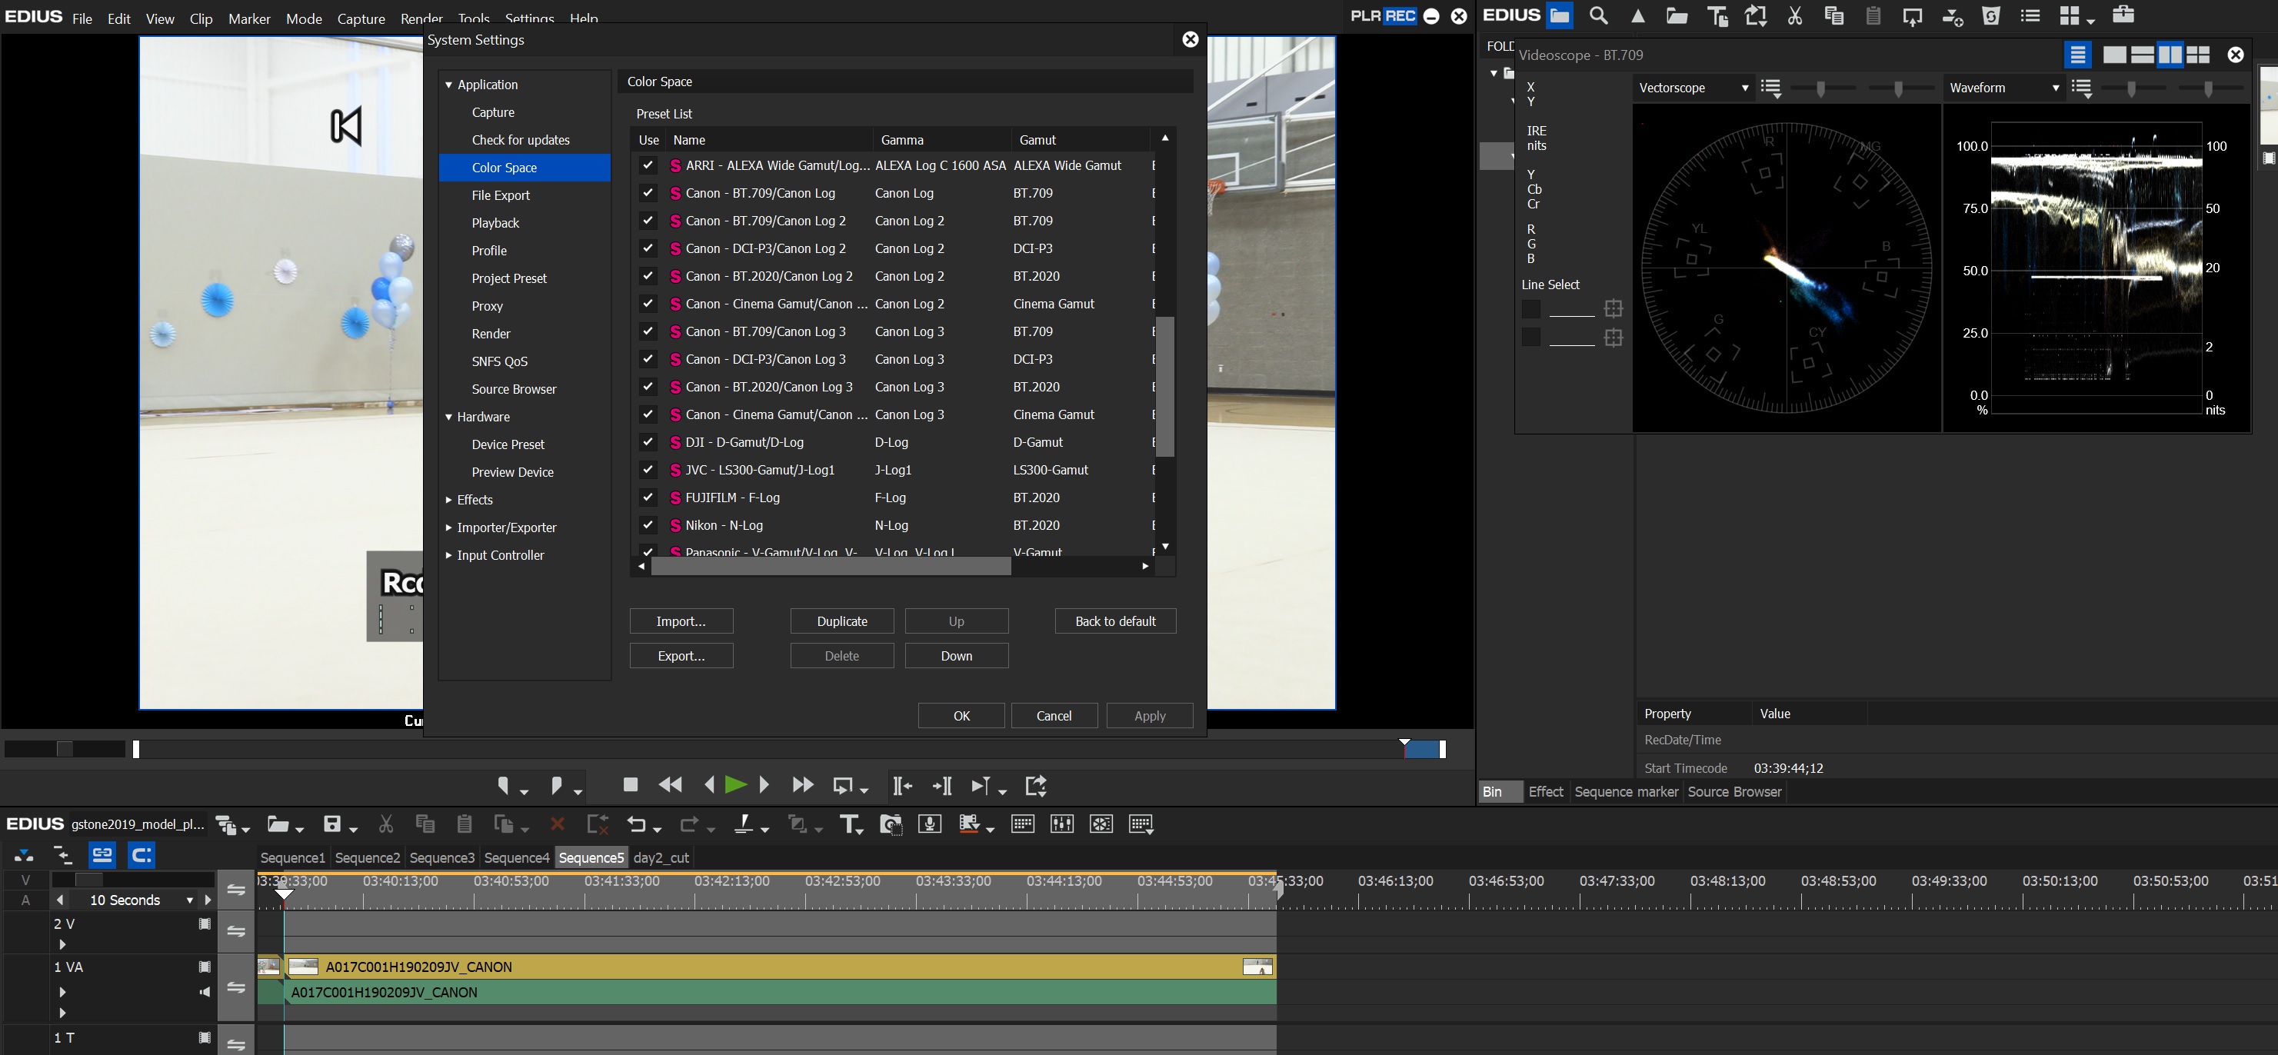Switch to the Sequence3 tab

coord(441,858)
